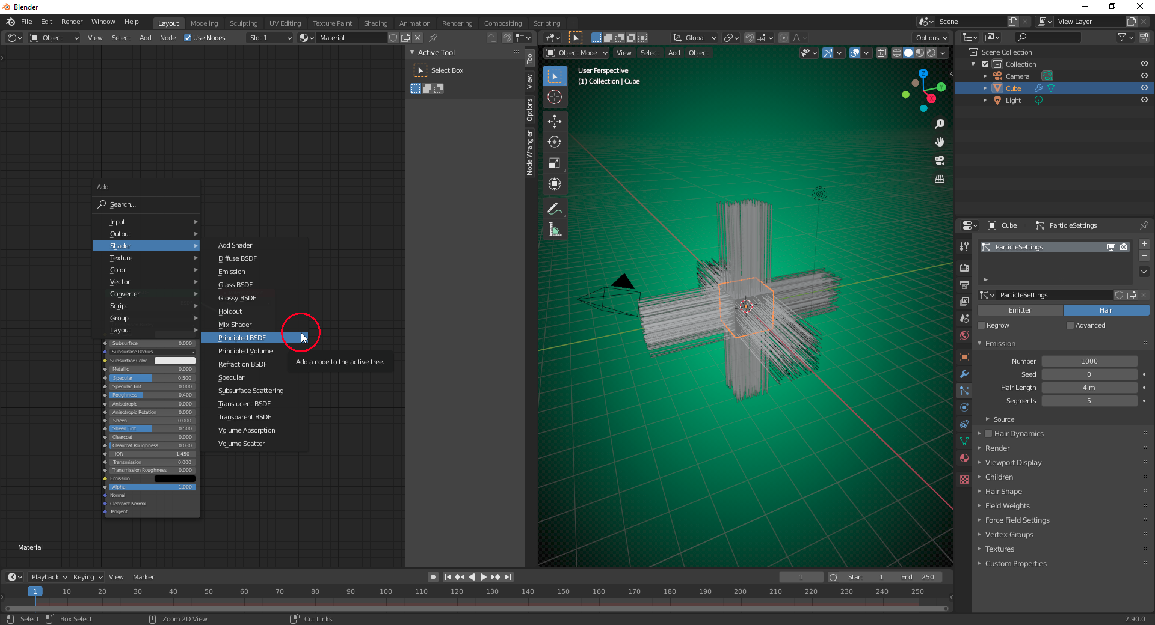Switch particle type to Emitter
The image size is (1155, 625).
(1019, 310)
